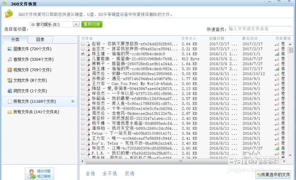Check the box for 儿童歌曲 摇篮曲
The width and height of the screenshot is (296, 180).
(x=83, y=59)
